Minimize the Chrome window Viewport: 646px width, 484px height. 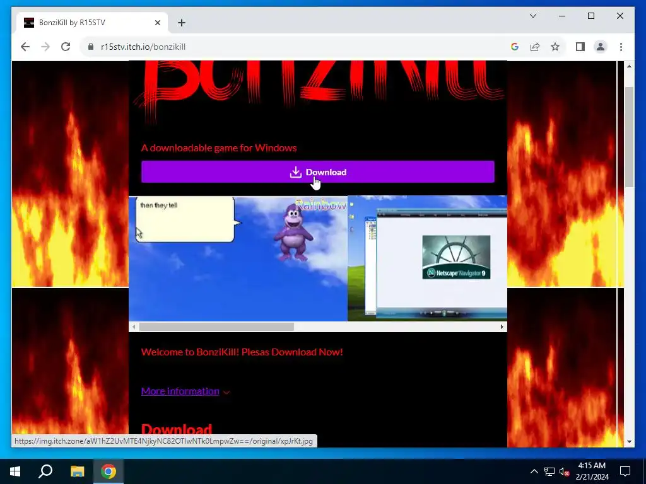tap(562, 16)
